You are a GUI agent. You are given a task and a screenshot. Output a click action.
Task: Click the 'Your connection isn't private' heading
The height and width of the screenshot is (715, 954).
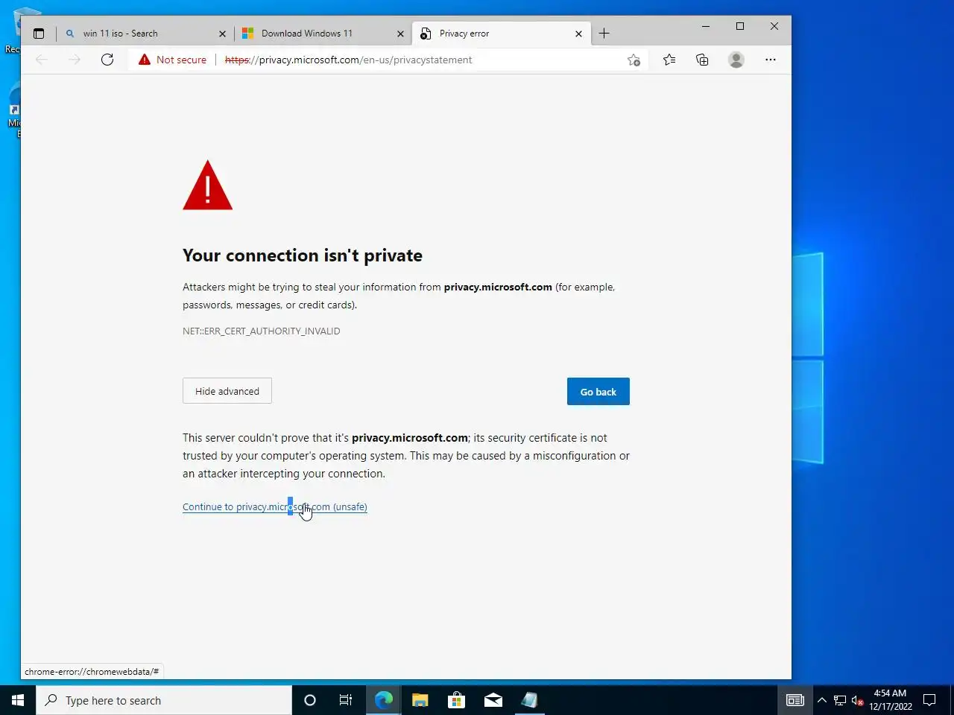303,255
